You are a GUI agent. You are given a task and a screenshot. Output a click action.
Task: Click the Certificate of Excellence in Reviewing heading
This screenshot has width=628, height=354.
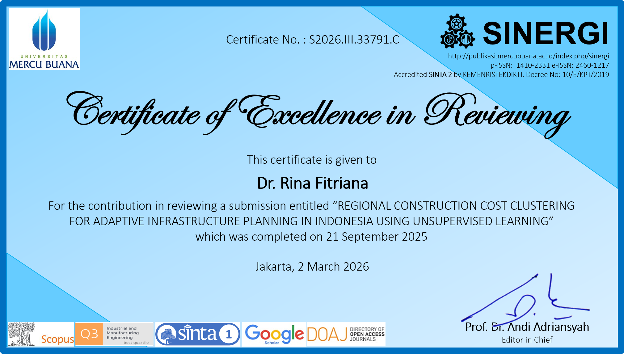[318, 114]
